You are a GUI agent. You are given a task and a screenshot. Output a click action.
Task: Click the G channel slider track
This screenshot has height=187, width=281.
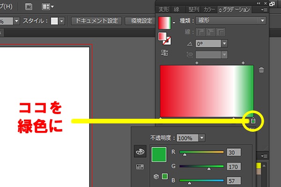[x=202, y=167]
